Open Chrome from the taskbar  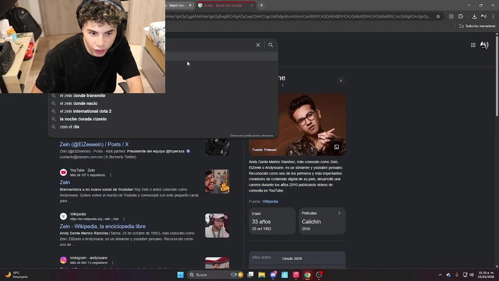[x=308, y=275]
